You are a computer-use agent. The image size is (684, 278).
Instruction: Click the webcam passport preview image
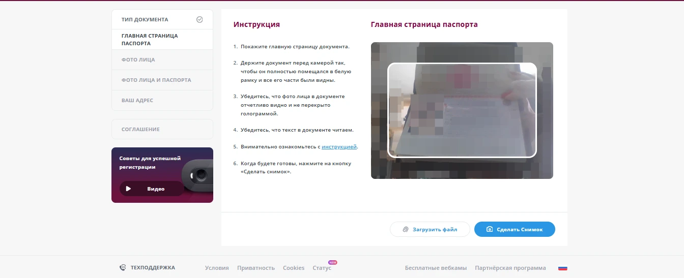[x=462, y=110]
